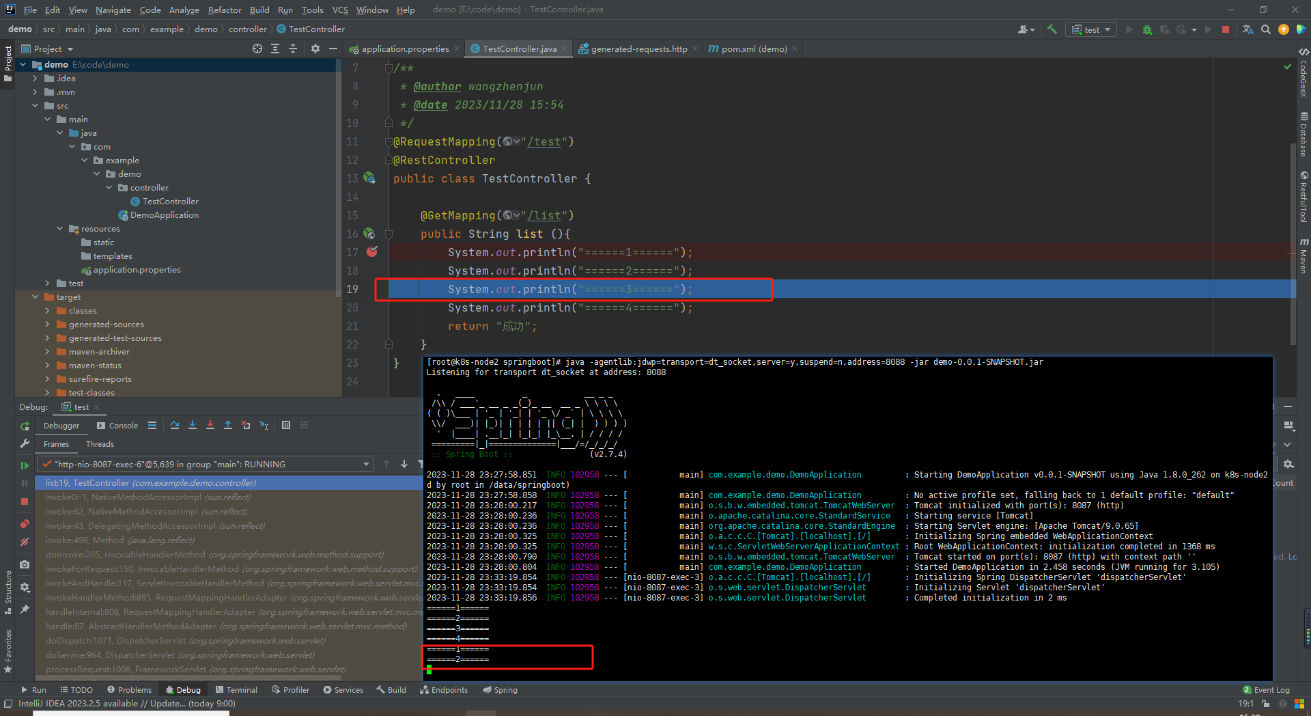Collapse the src folder

point(35,106)
